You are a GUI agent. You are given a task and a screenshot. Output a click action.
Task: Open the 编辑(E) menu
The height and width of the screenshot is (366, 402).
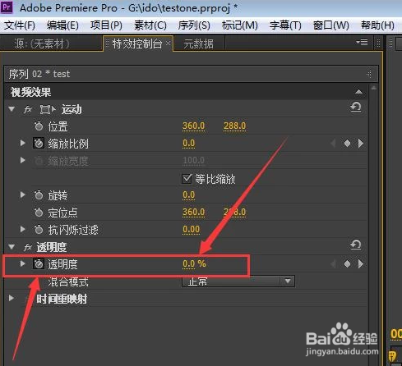click(62, 25)
